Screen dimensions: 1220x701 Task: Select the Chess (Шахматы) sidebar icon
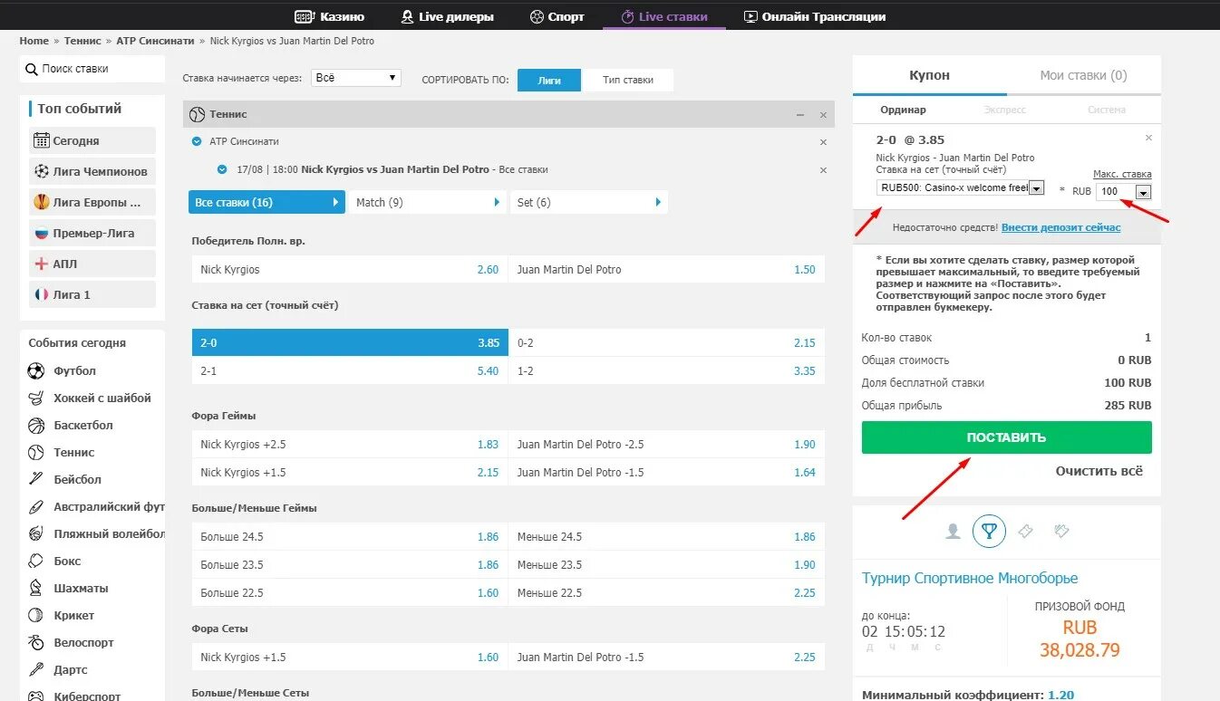click(x=36, y=588)
